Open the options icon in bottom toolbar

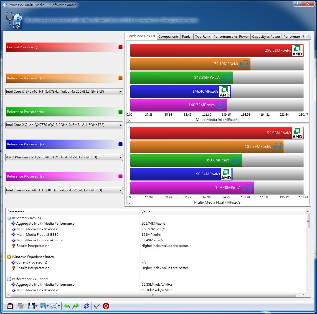pyautogui.click(x=10, y=306)
